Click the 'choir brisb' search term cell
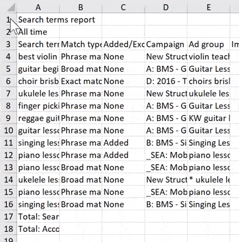 (x=38, y=81)
